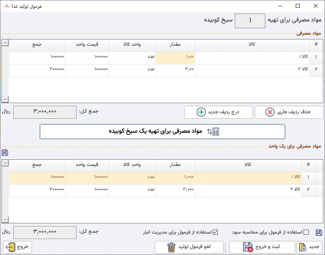Click upper table scrollbar down arrow

coord(5,100)
